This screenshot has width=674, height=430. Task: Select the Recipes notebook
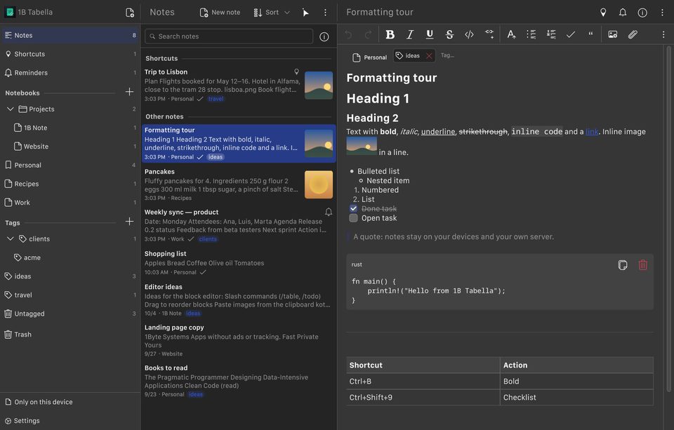[x=70, y=184]
